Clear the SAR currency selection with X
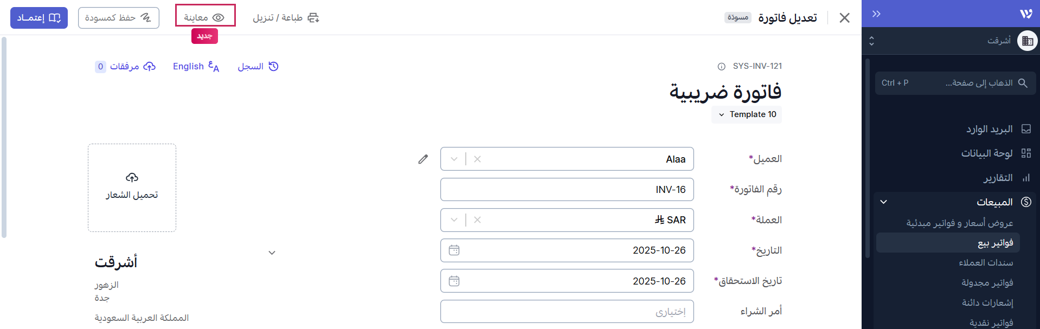Viewport: 1040px width, 329px height. click(x=477, y=220)
